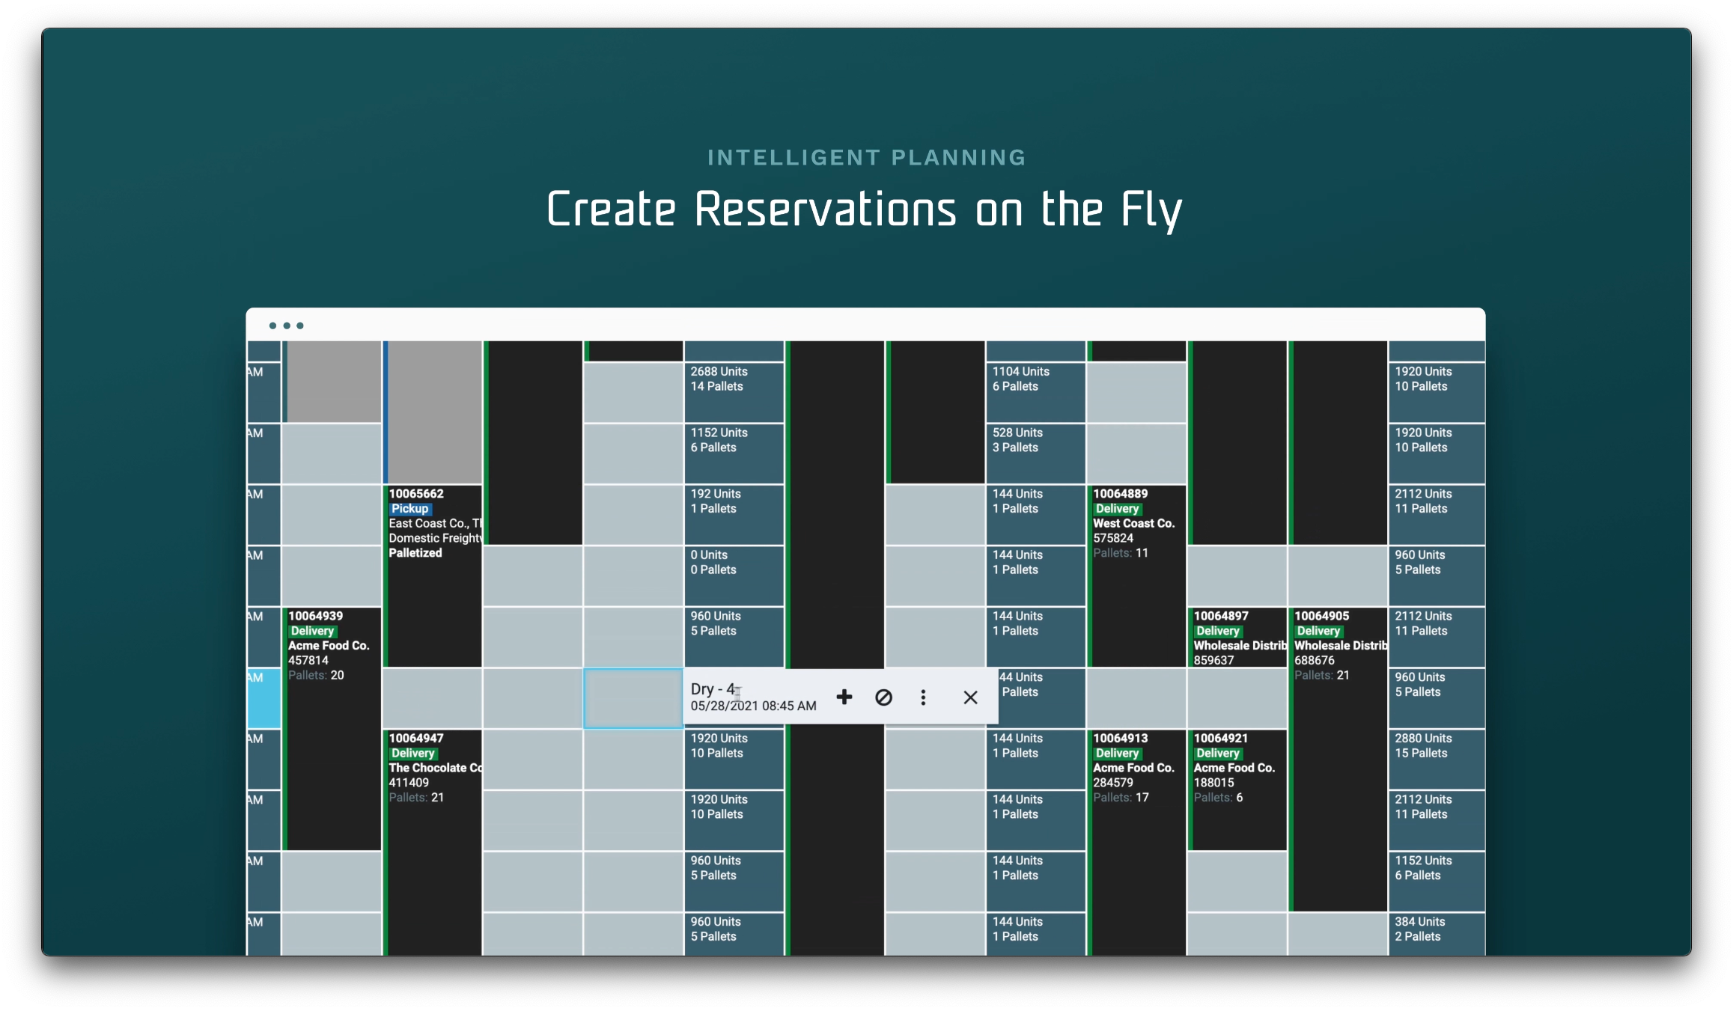Select delivery 10064947 for The Chocolate Co.
The height and width of the screenshot is (1011, 1733).
click(x=433, y=767)
